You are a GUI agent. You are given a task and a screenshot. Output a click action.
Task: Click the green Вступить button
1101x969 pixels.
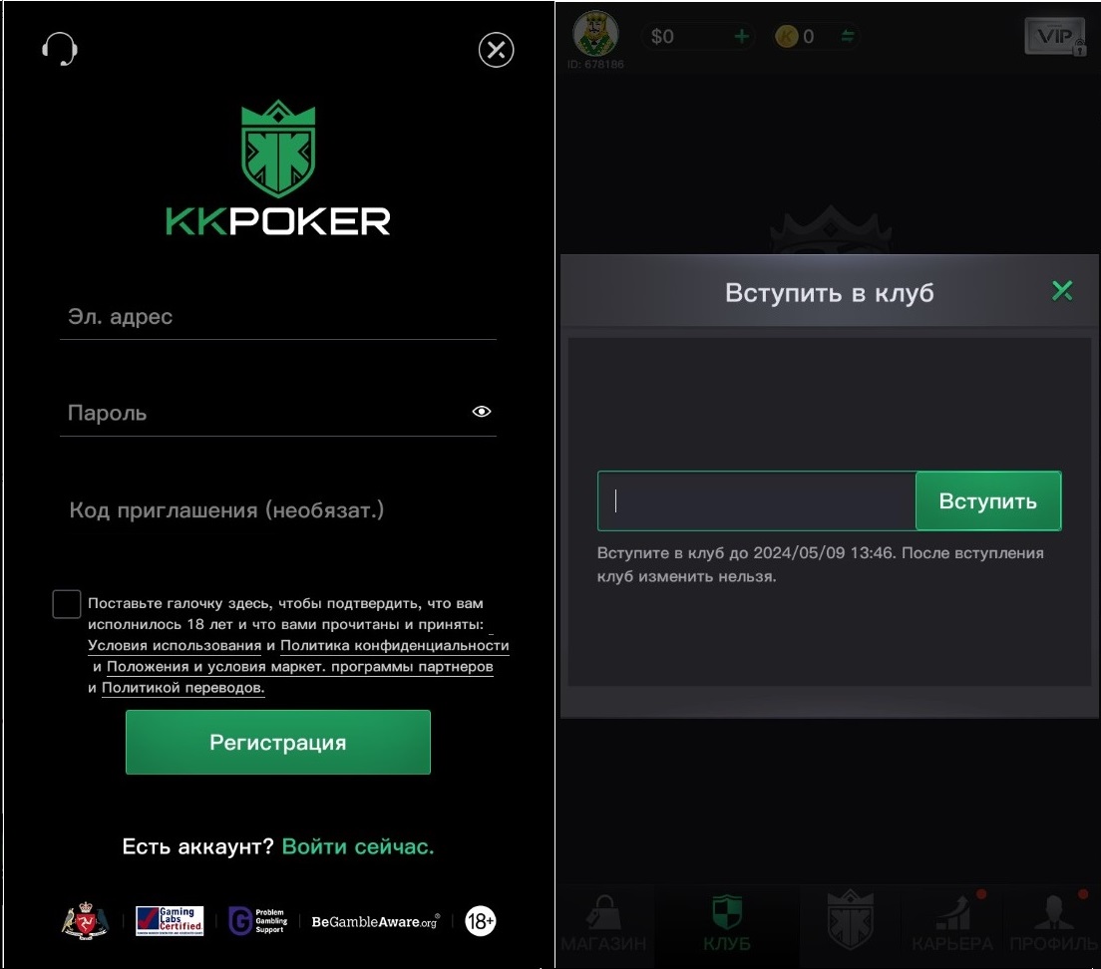(988, 501)
